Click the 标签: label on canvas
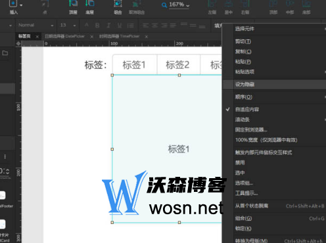The height and width of the screenshot is (243, 326). 95,65
